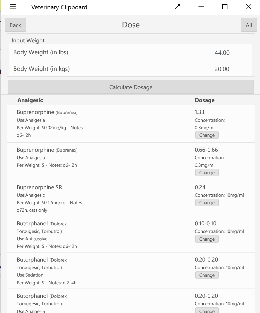
Task: Go back using the Back button
Action: point(15,25)
